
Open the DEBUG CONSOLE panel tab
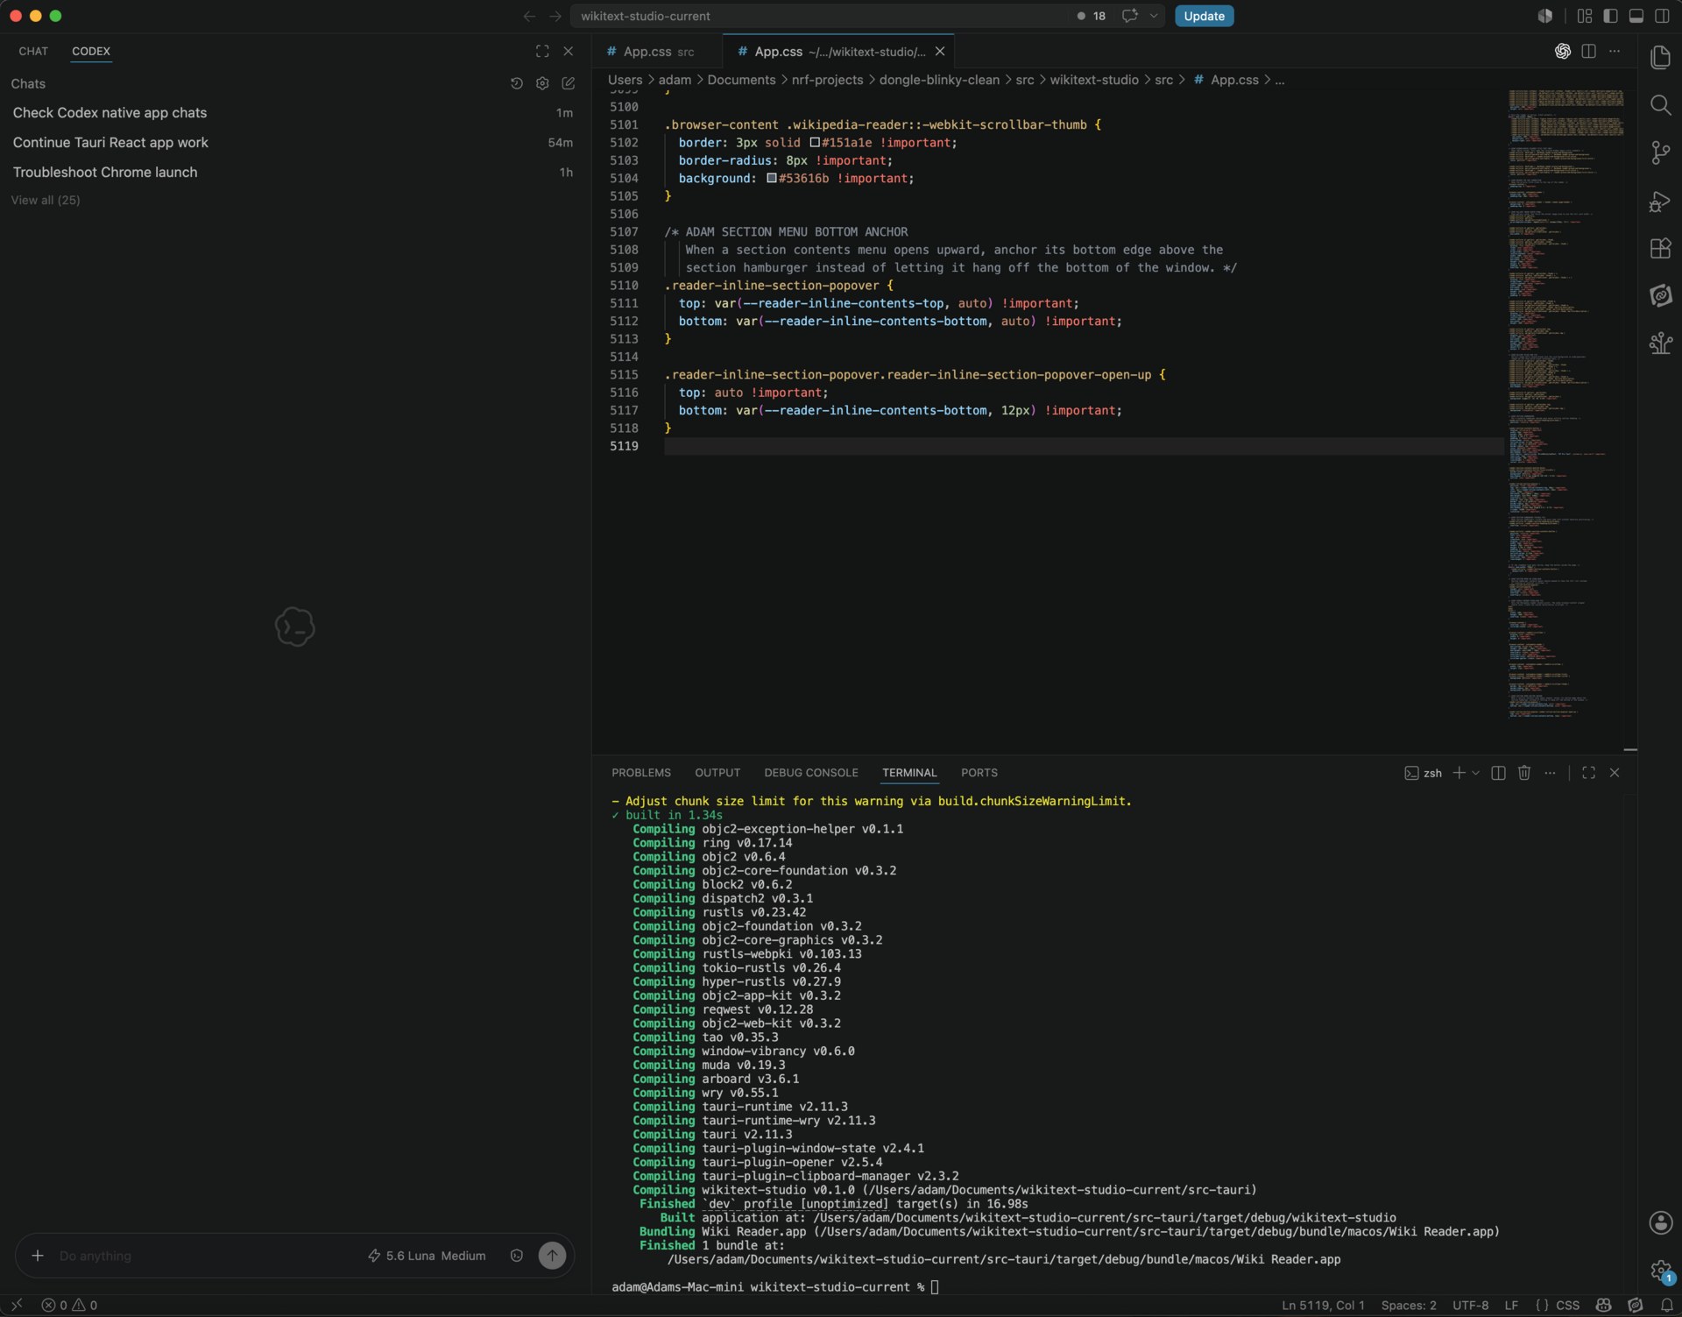coord(811,773)
